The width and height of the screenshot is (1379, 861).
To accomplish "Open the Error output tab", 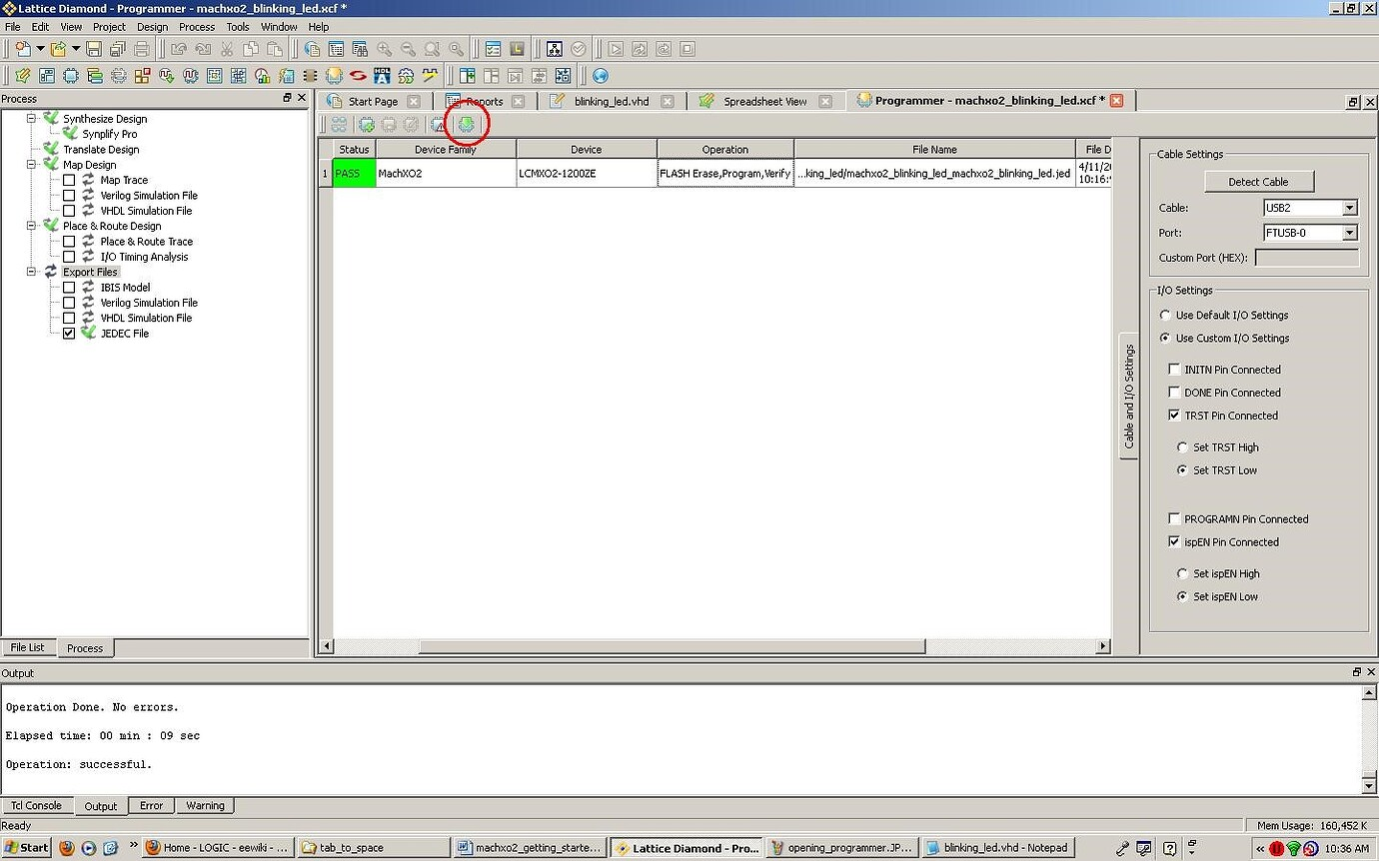I will (x=152, y=805).
